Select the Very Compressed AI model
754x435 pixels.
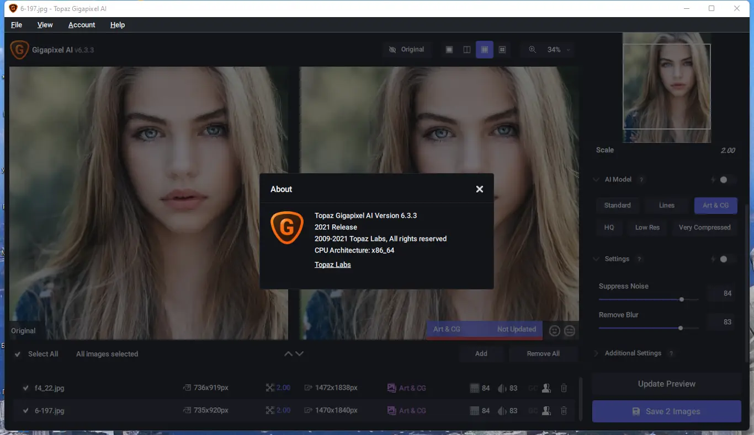[705, 227]
